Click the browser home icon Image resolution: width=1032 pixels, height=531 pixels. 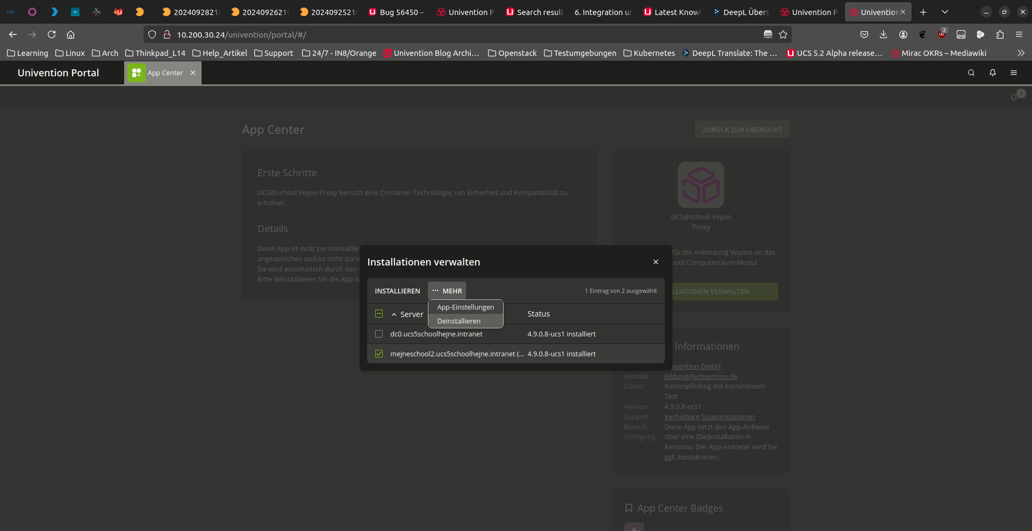click(x=70, y=34)
